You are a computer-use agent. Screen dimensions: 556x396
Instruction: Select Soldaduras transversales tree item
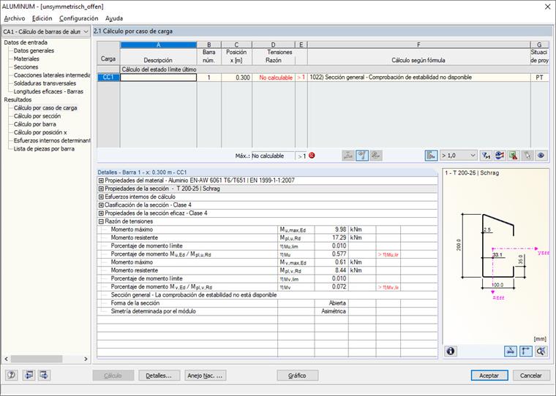click(45, 83)
